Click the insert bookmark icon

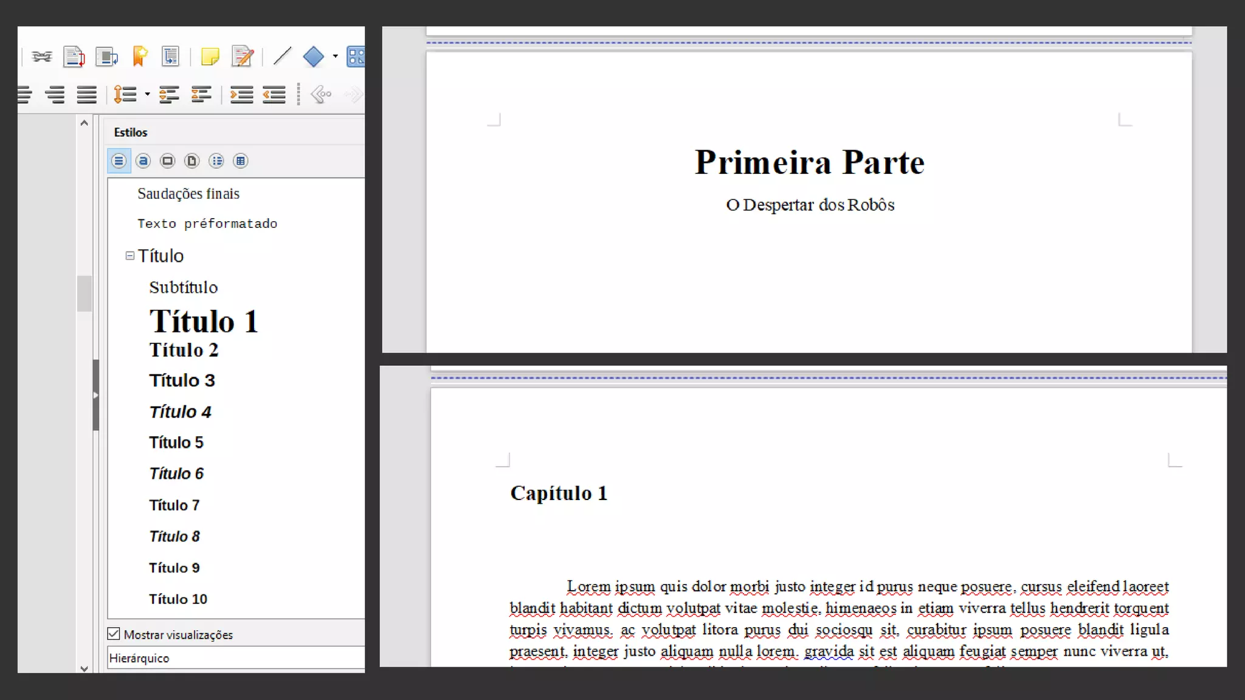click(x=140, y=57)
